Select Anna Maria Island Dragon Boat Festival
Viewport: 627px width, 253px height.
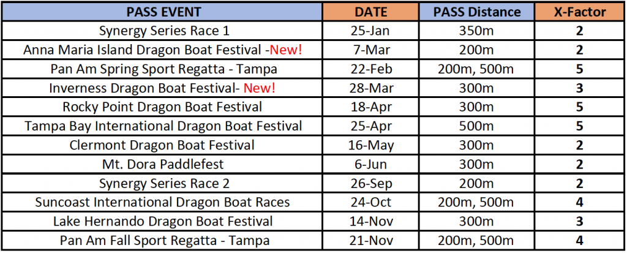tap(163, 50)
